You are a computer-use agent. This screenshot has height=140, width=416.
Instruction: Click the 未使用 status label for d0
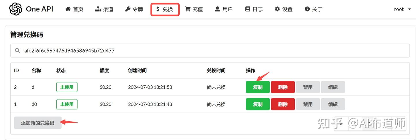click(x=67, y=104)
